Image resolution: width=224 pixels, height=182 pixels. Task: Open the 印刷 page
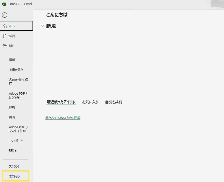click(12, 107)
